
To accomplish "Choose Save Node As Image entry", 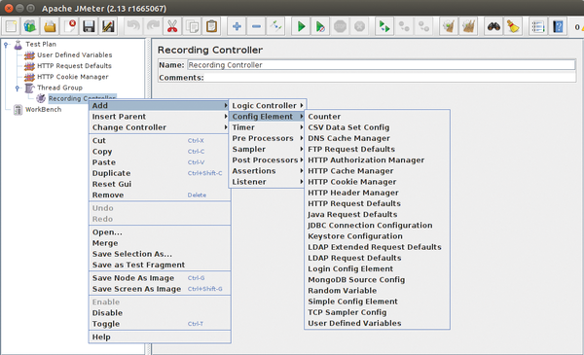I will [160, 278].
